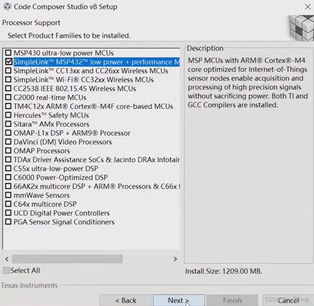Tick C6000 Power-Optimized DSP checkbox
This screenshot has width=314, height=306.
8,177
